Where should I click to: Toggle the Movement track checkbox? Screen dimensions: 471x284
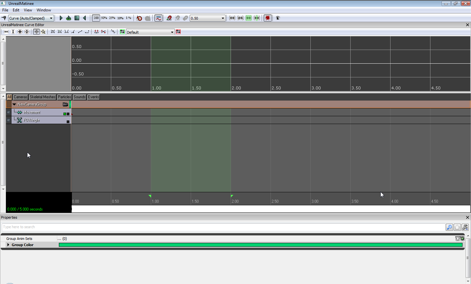[9, 112]
